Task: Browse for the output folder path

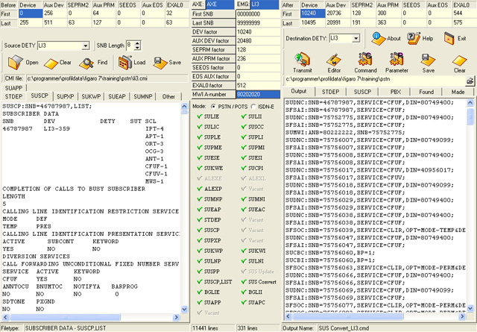Action: coord(469,80)
